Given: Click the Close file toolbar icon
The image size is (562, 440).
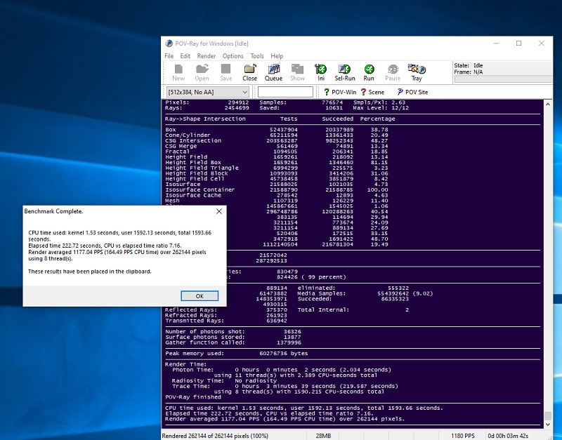Looking at the screenshot, I should (x=249, y=73).
